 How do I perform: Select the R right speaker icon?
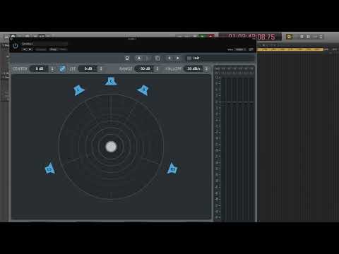pyautogui.click(x=143, y=90)
